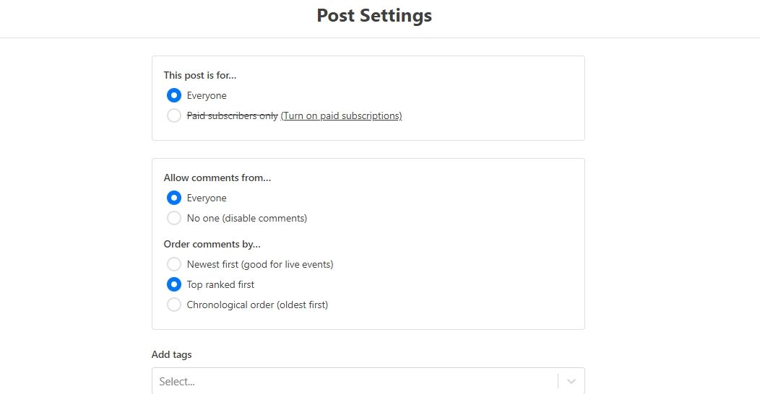Click the 'No one (disable comments)' label text
Viewport: 760px width, 394px height.
[x=246, y=218]
